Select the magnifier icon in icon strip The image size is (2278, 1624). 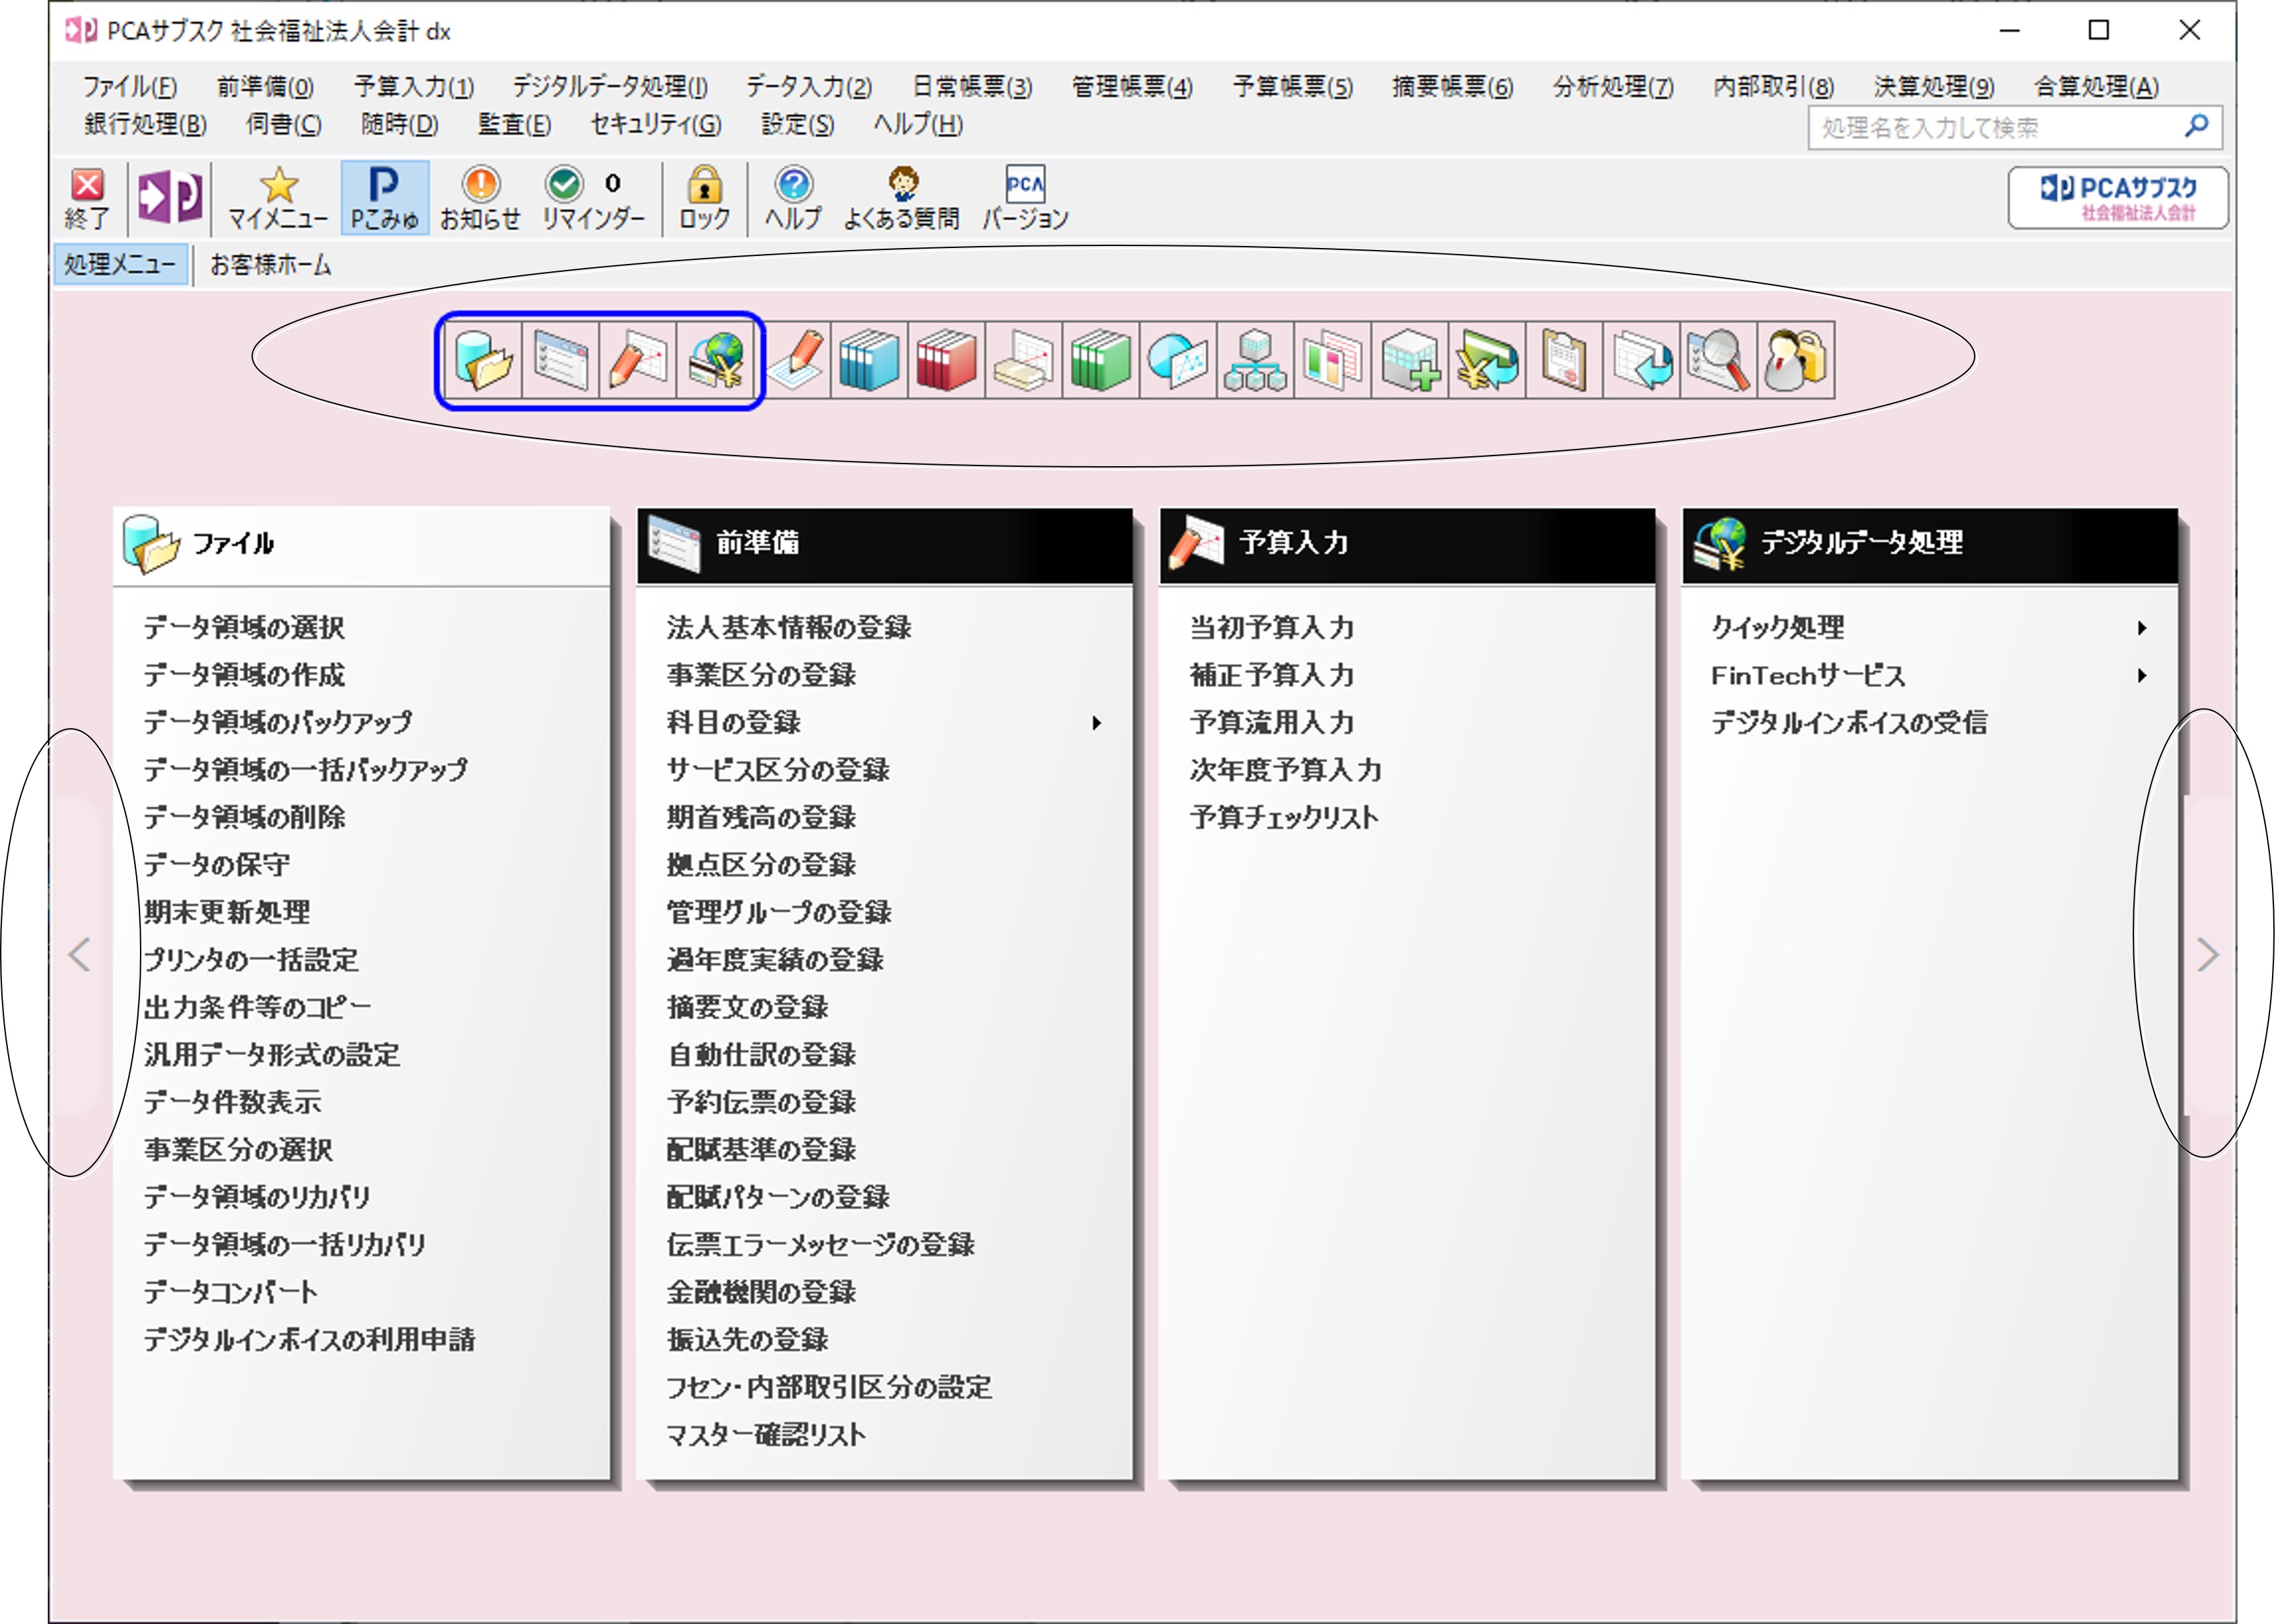[x=1718, y=360]
